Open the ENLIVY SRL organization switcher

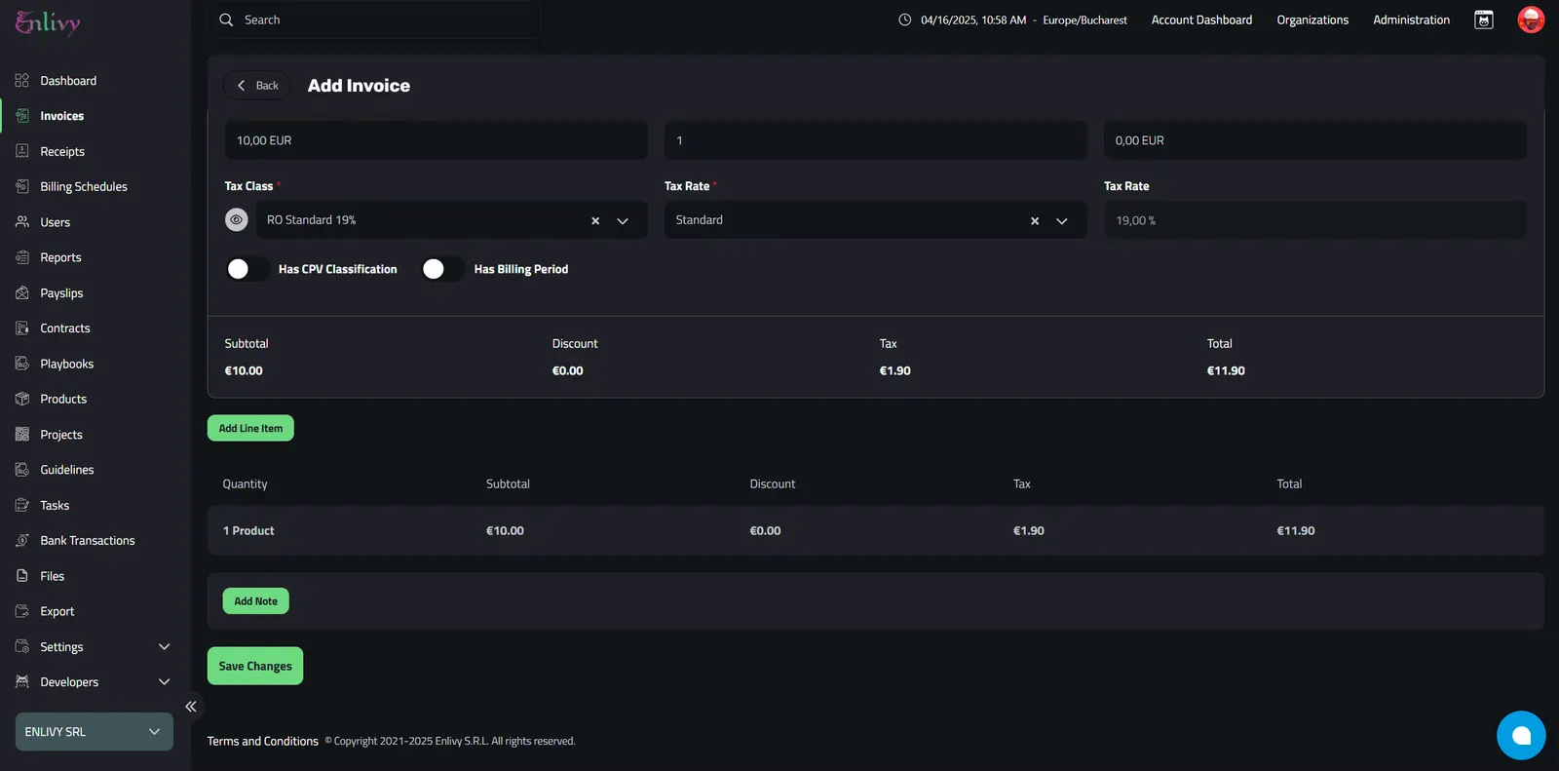click(x=95, y=732)
